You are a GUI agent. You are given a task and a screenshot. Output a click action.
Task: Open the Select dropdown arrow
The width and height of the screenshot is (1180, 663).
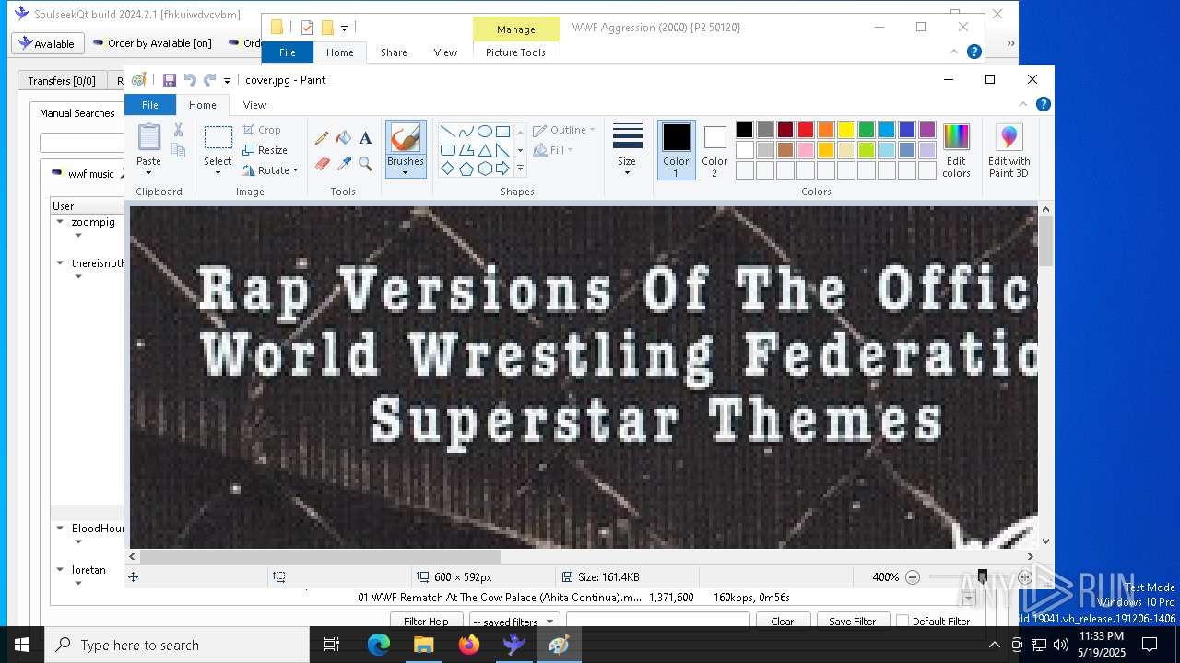[x=218, y=172]
